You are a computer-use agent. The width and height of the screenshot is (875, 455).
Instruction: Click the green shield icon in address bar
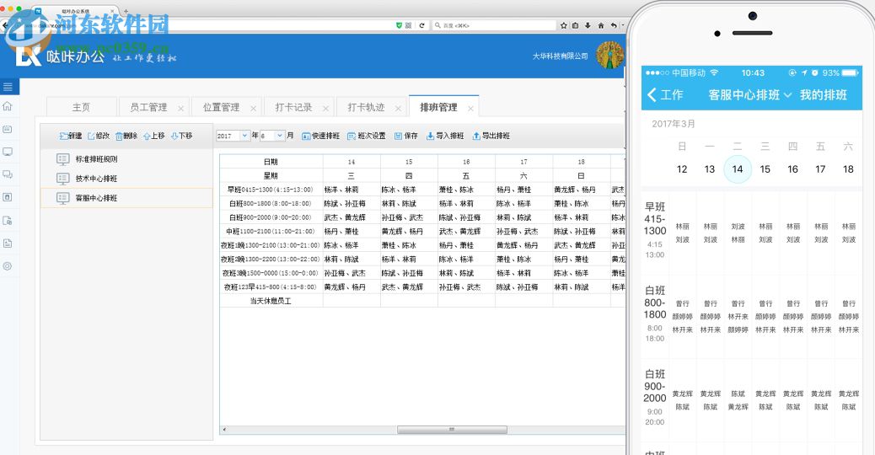pyautogui.click(x=399, y=25)
